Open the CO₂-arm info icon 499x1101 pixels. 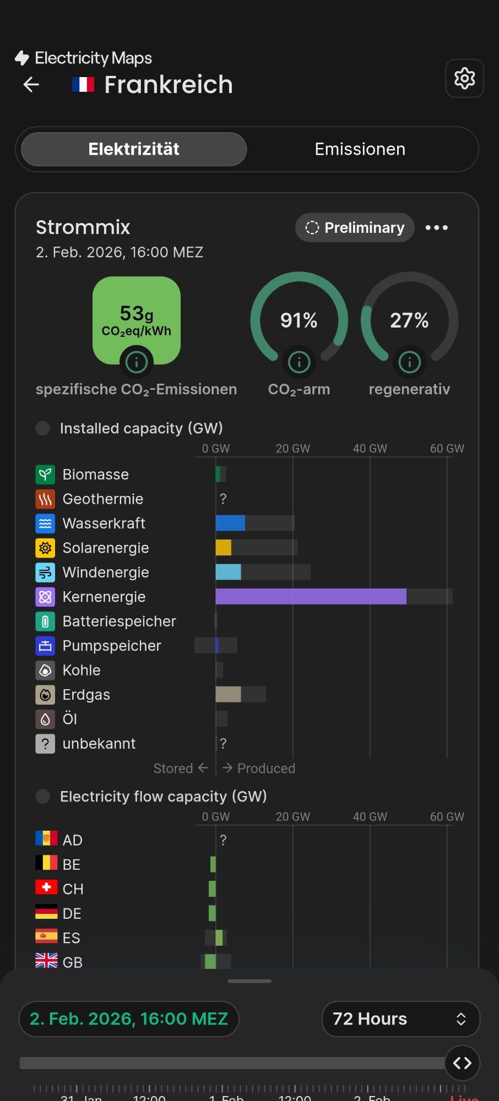click(299, 362)
